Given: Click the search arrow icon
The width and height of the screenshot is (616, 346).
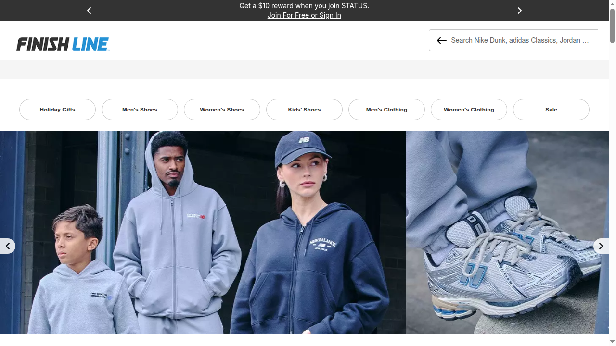Looking at the screenshot, I should [x=441, y=40].
